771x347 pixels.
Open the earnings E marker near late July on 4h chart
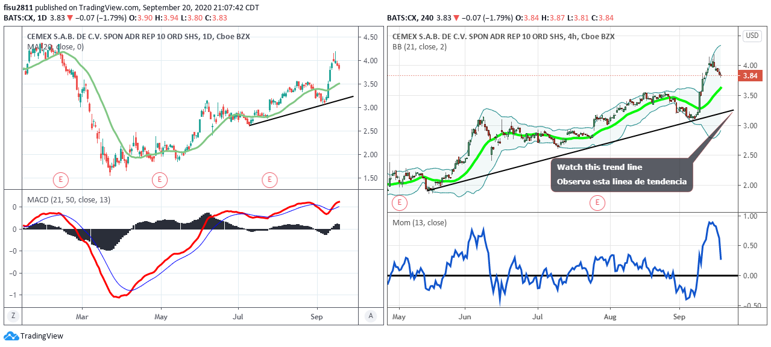pyautogui.click(x=597, y=203)
